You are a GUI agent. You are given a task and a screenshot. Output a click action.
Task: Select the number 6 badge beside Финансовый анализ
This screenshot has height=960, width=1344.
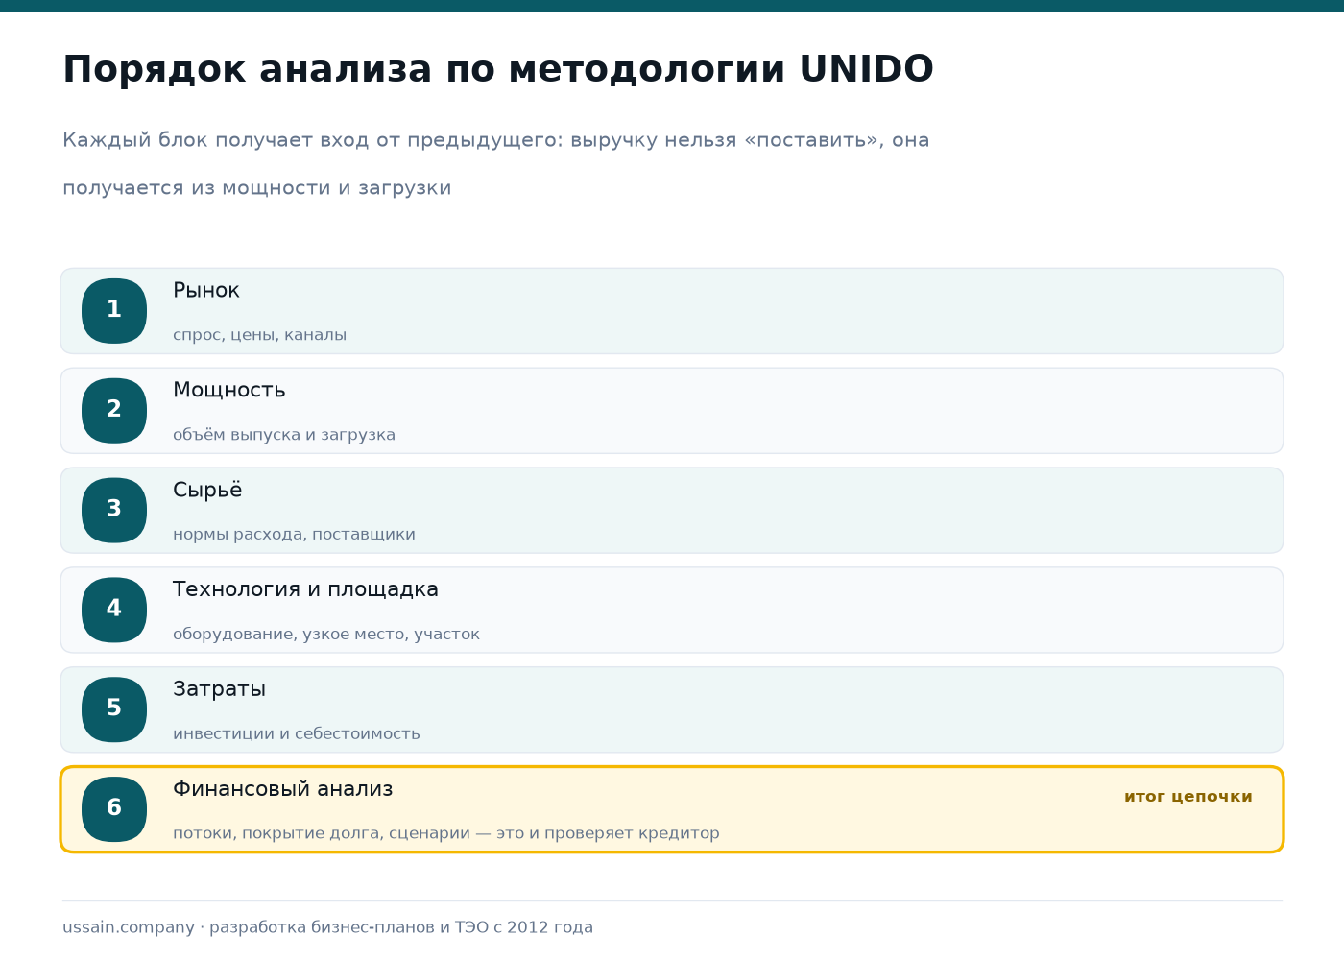point(114,809)
